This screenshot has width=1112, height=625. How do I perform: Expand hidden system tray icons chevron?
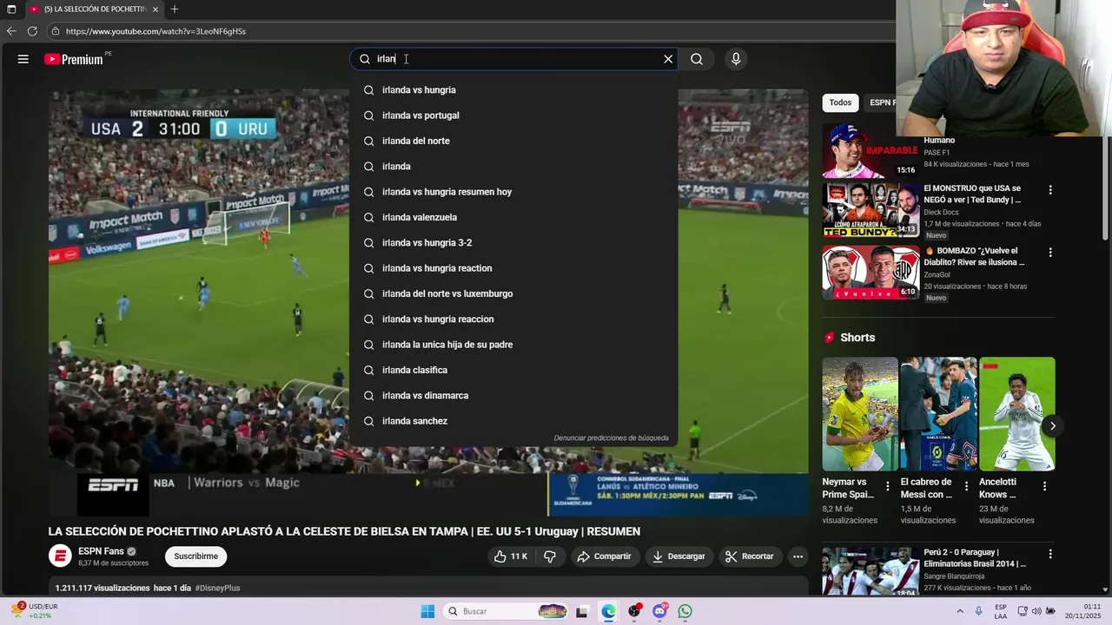pos(960,611)
